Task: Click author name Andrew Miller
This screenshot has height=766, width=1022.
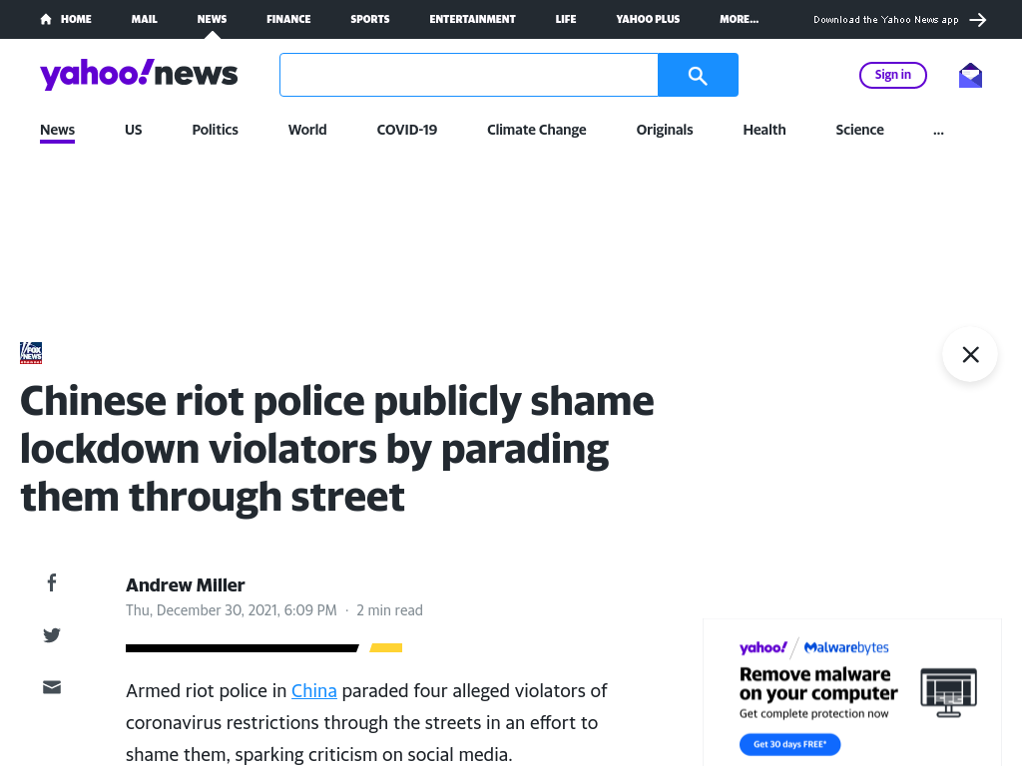Action: pyautogui.click(x=185, y=584)
